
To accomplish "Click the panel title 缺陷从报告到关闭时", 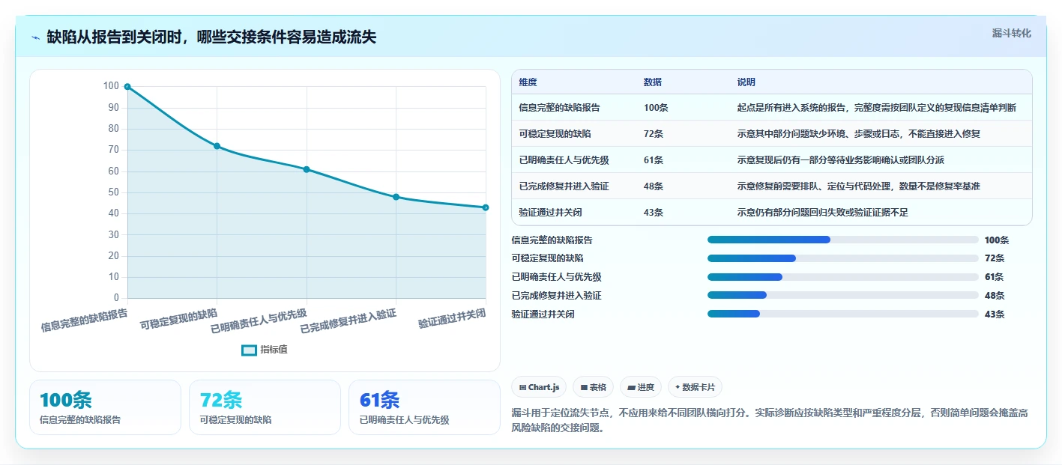I will (211, 37).
